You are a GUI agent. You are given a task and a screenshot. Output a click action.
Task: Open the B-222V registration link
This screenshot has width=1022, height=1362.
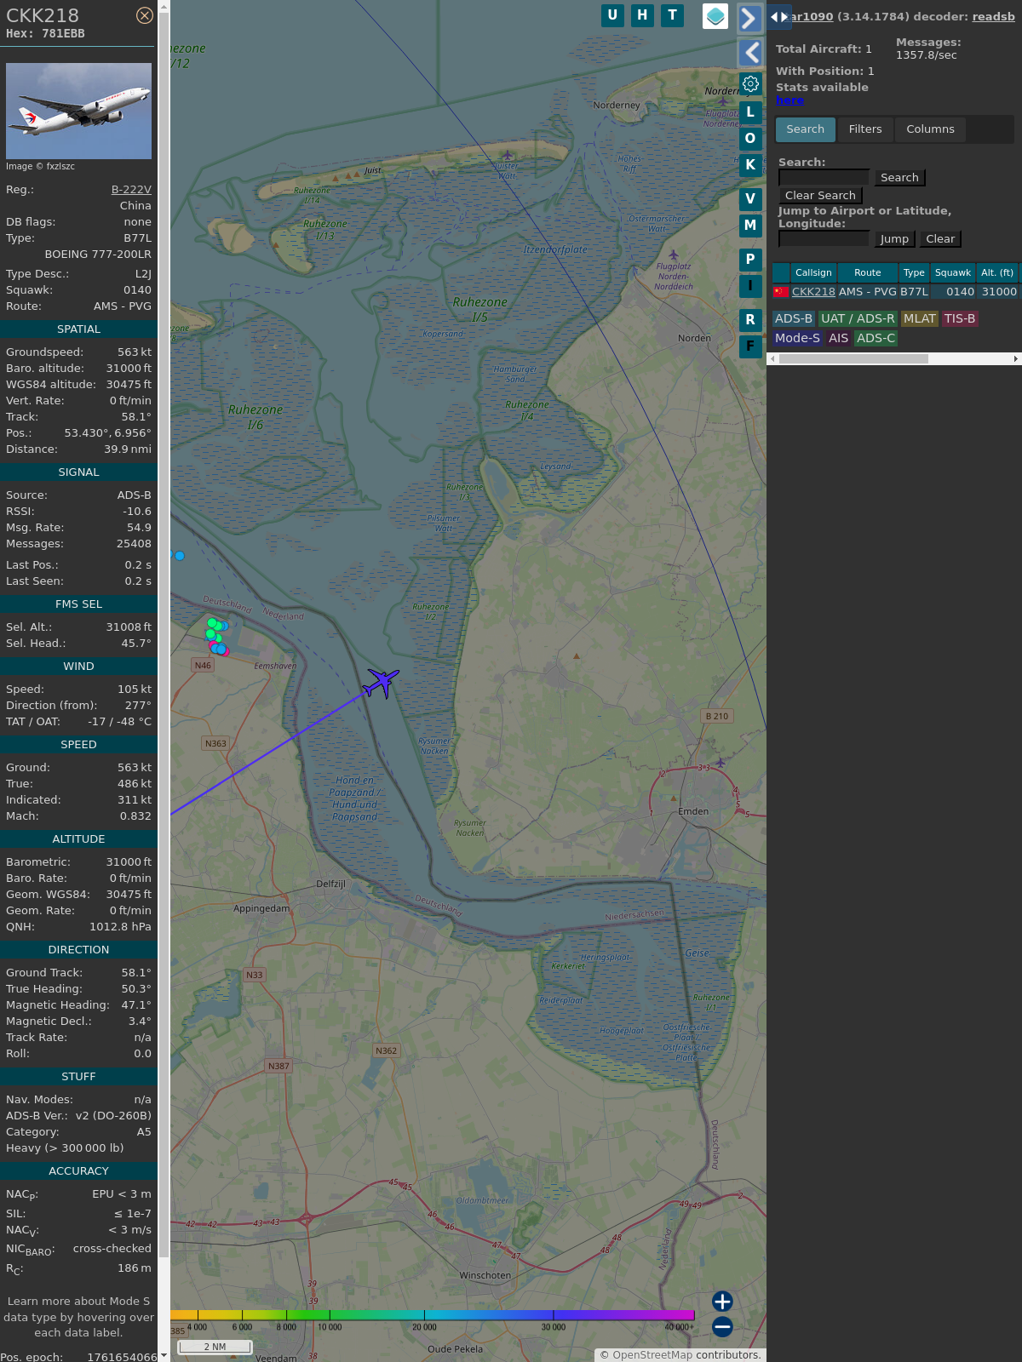click(x=131, y=190)
